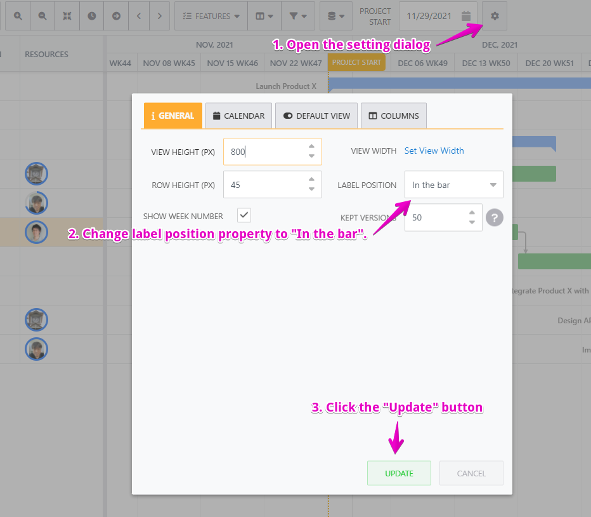Click the previous navigation chevron icon
The image size is (591, 517).
pyautogui.click(x=139, y=16)
